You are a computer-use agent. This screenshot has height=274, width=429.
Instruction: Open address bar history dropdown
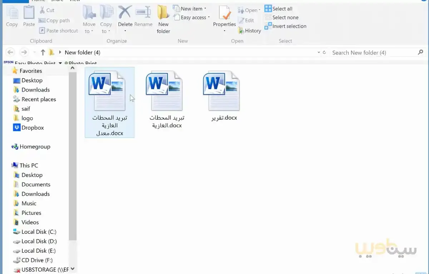point(319,53)
